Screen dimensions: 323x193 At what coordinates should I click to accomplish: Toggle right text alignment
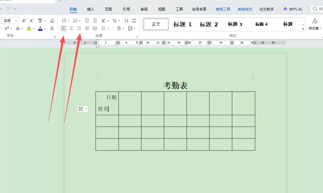[79, 28]
